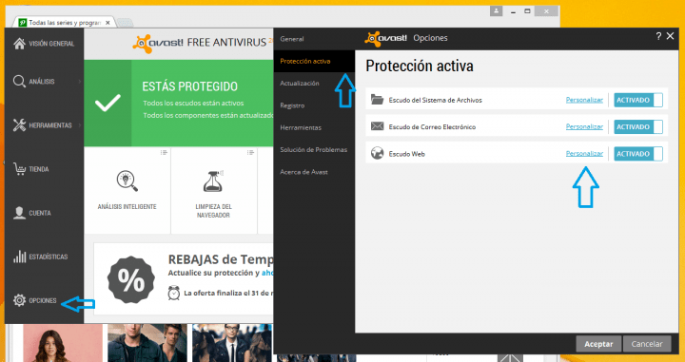Click the Análisis magnifier icon

click(x=19, y=82)
